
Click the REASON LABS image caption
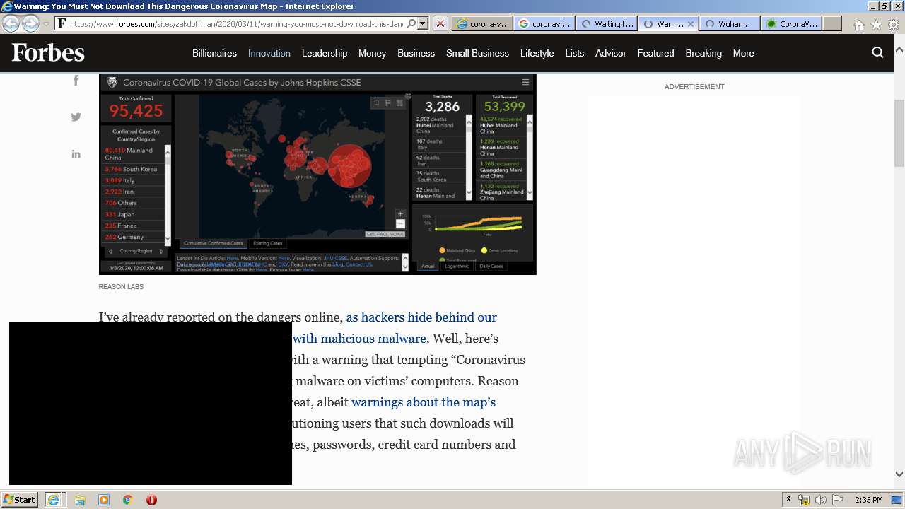click(x=121, y=287)
